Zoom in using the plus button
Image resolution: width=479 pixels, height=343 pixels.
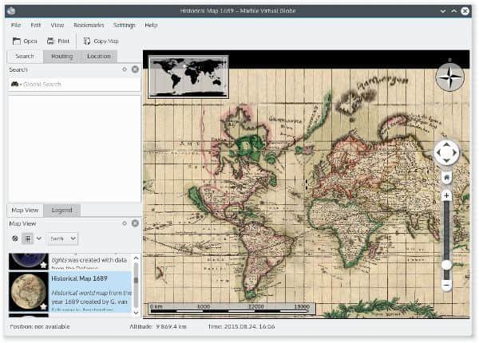coord(446,195)
